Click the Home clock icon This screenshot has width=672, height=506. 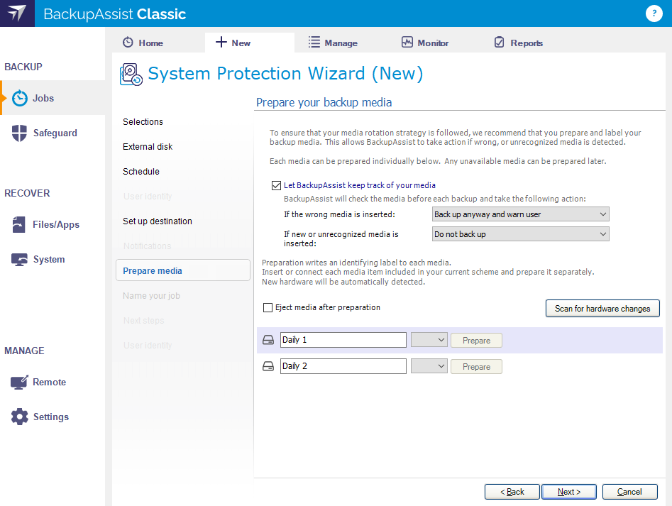pyautogui.click(x=128, y=43)
